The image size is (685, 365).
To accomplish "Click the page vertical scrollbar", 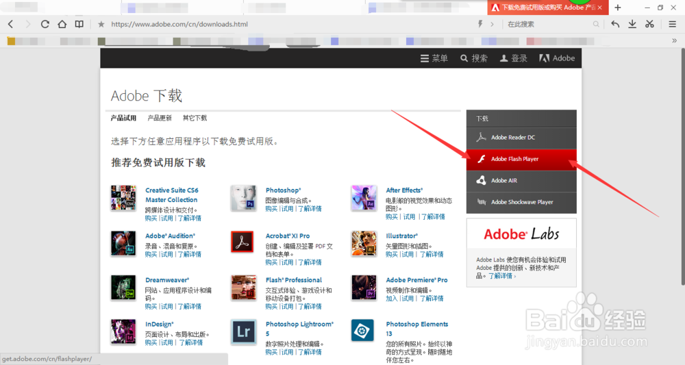I will (x=682, y=166).
